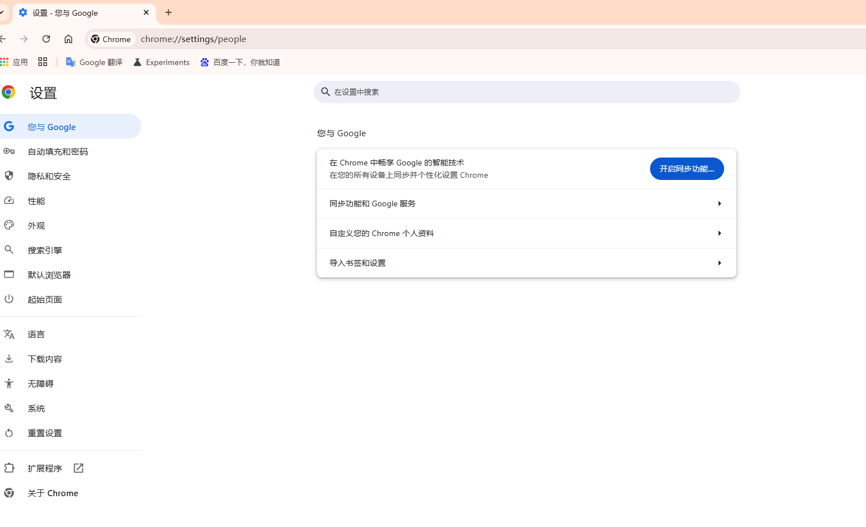Viewport: 866px width, 527px height.
Task: Open 关于 Chrome page
Action: 70,493
